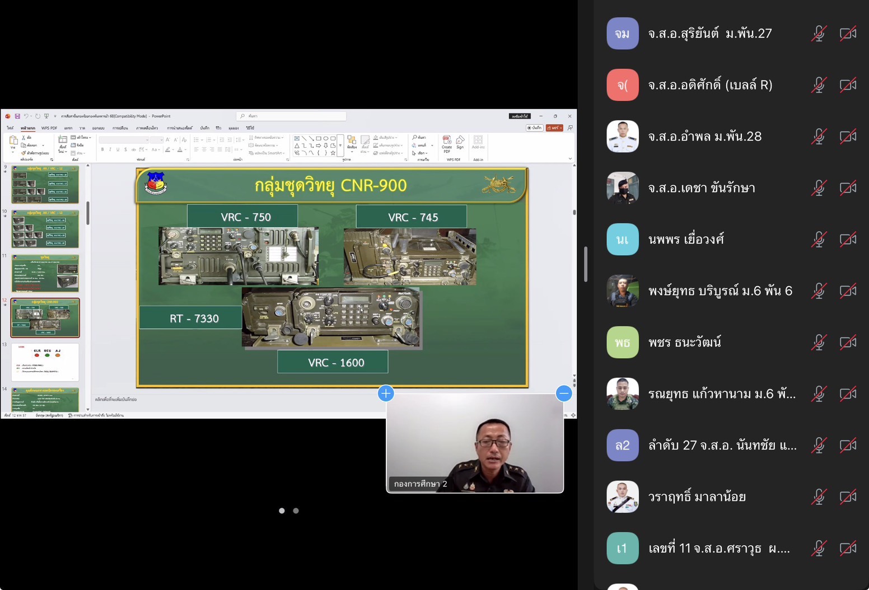Image resolution: width=869 pixels, height=590 pixels.
Task: Click the Paste clipboard icon
Action: click(13, 142)
